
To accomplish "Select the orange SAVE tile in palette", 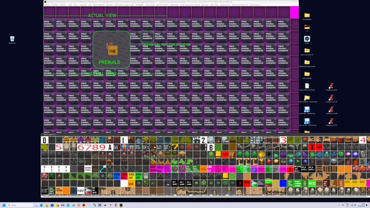I will click(x=131, y=184).
